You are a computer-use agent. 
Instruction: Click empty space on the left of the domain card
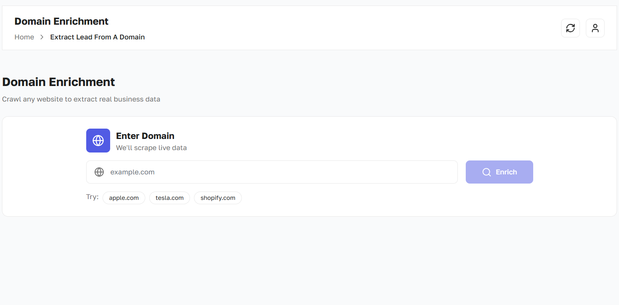(44, 167)
